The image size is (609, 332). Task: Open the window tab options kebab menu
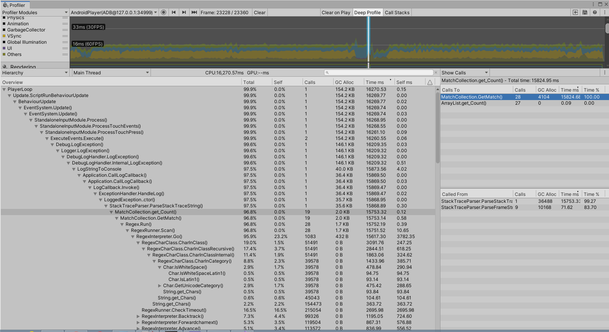tap(593, 4)
